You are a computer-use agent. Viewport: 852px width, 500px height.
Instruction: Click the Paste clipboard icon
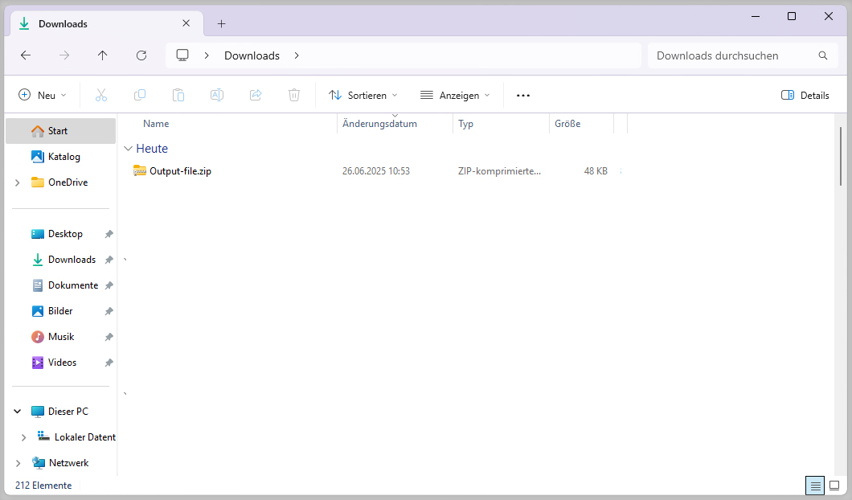coord(178,95)
